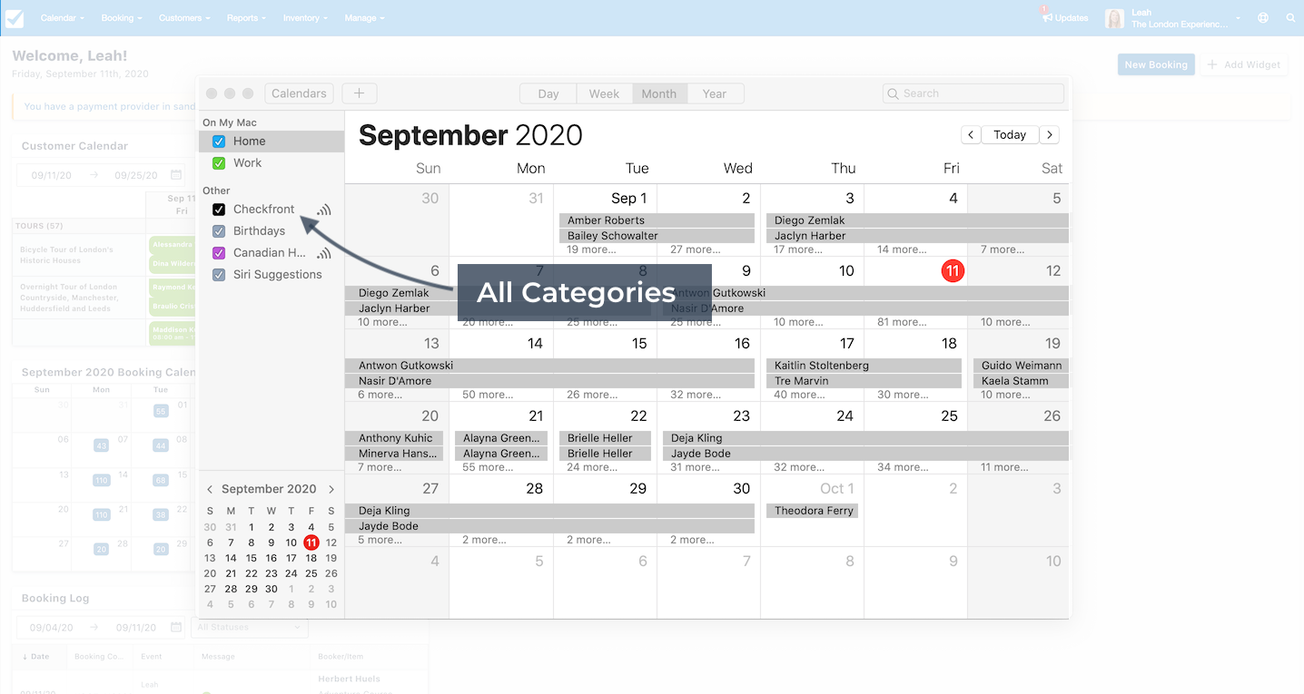Open the Booking dropdown menu
The height and width of the screenshot is (694, 1304).
tap(121, 18)
